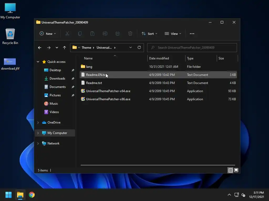Open Downloads in Quick access
Image resolution: width=269 pixels, height=201 pixels.
click(57, 79)
